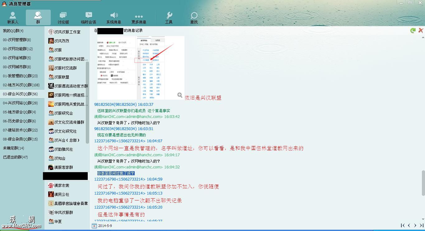Zoom the chat image with magnifier icon
425x231 pixels.
click(x=180, y=95)
